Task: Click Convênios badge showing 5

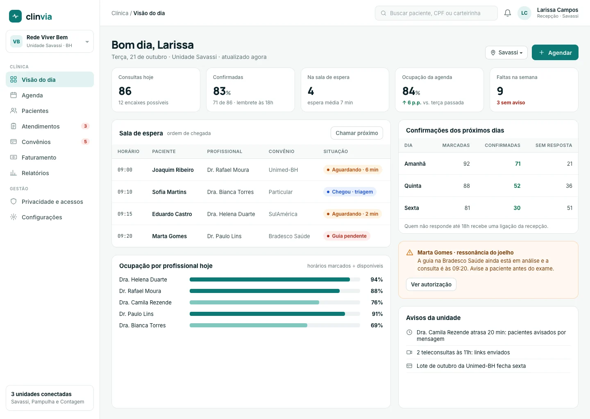Action: [85, 142]
